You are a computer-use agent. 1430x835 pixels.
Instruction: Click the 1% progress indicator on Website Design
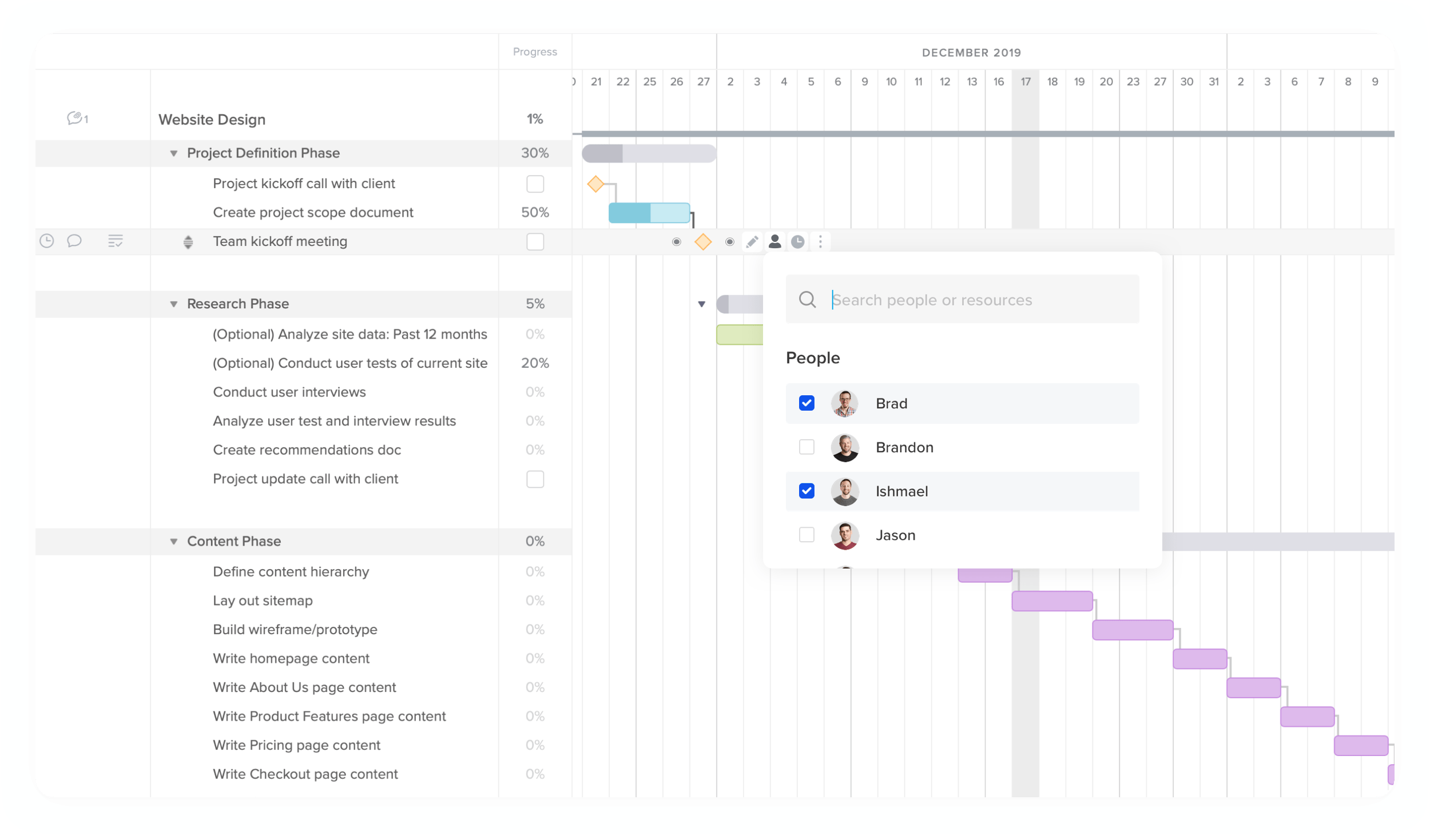535,120
